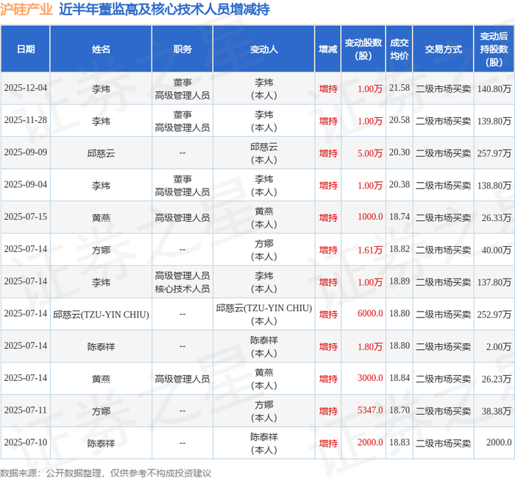The height and width of the screenshot is (479, 515).
Task: Click the 日期 column header
Action: 26,49
